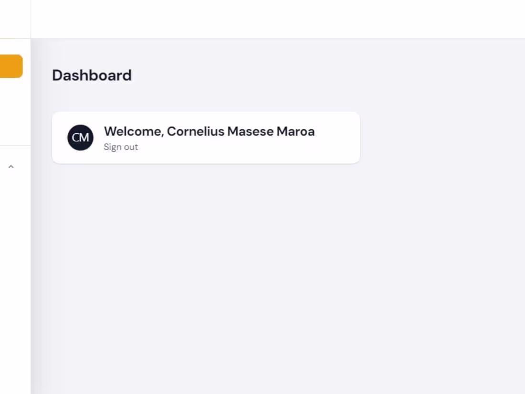Toggle the up-arrow chevron in the left sidebar
Screen dimensions: 525x394
[11, 167]
